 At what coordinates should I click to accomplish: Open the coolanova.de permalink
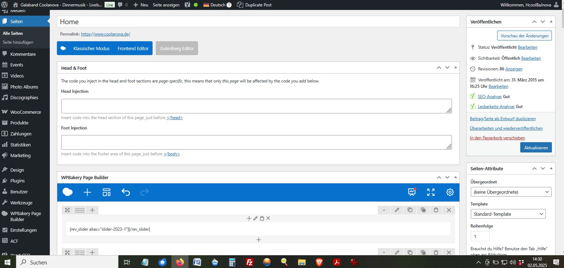click(106, 34)
